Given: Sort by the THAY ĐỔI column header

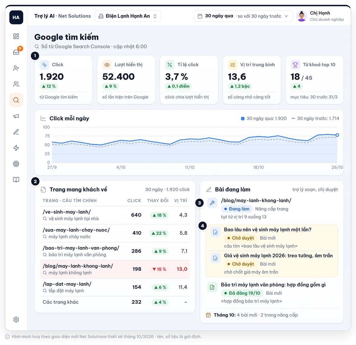Looking at the screenshot, I should (x=158, y=201).
